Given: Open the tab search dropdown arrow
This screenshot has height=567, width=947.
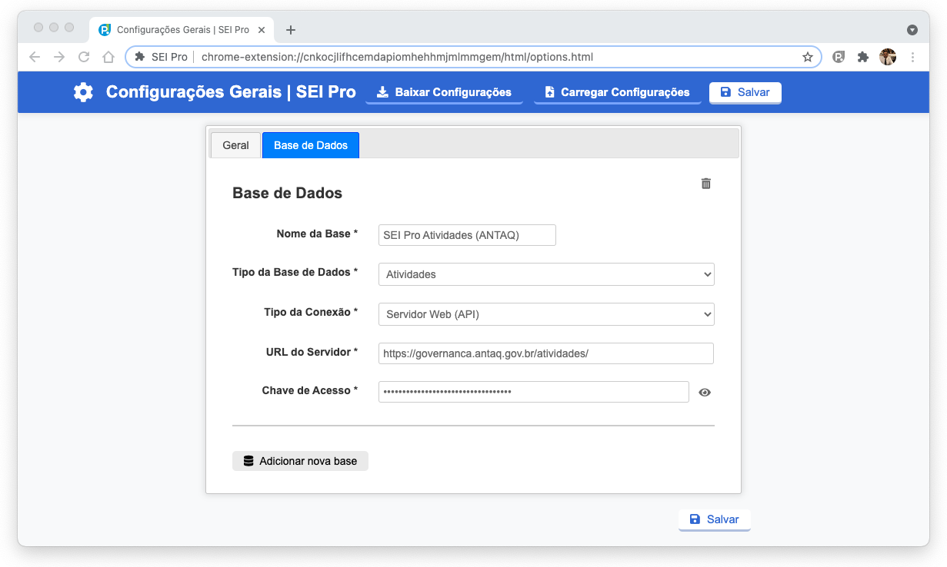Looking at the screenshot, I should pos(912,30).
